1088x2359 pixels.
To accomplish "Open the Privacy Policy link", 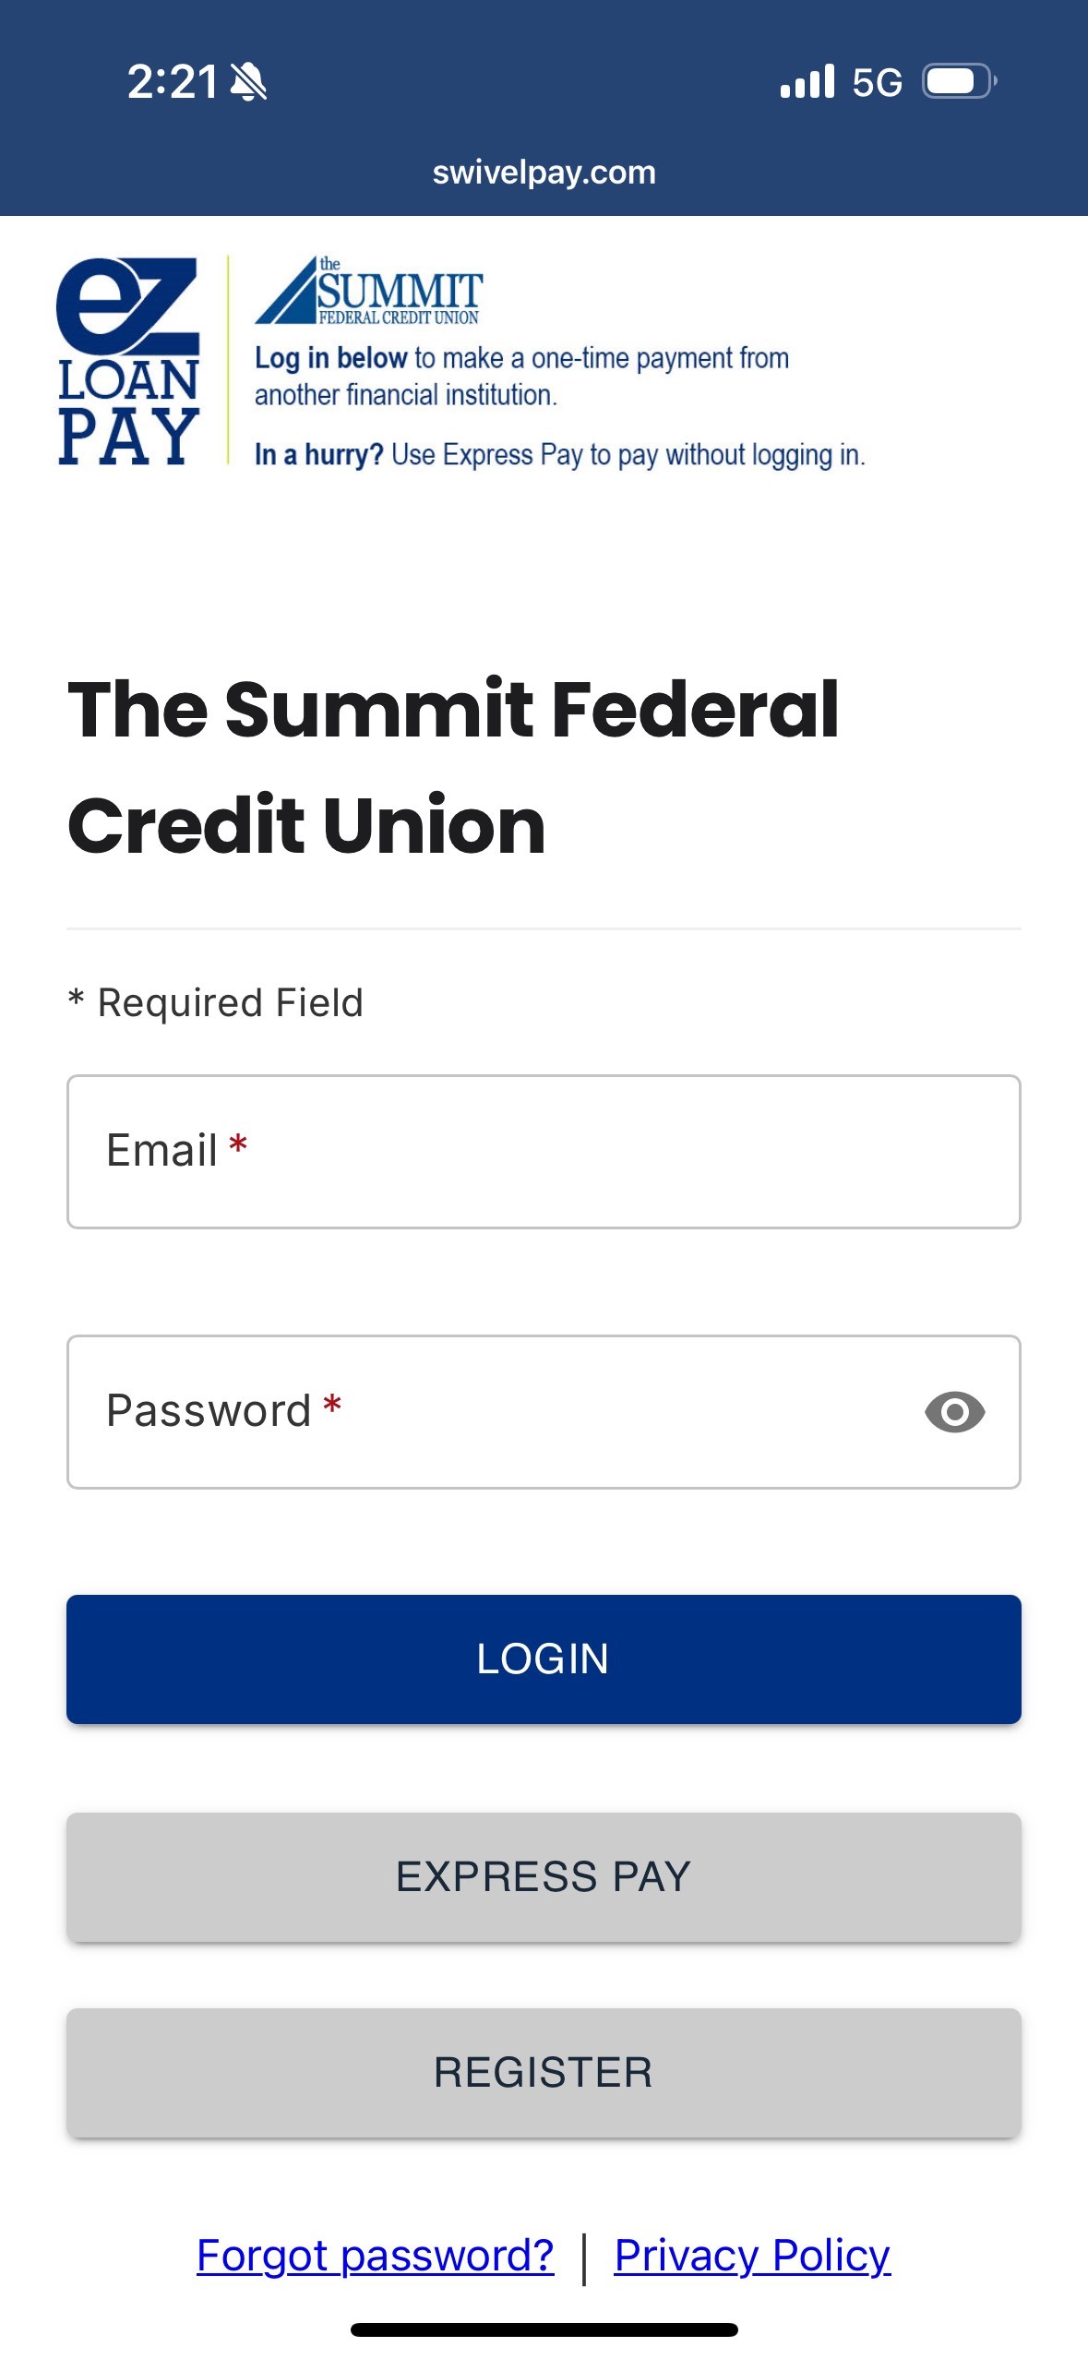I will (752, 2256).
